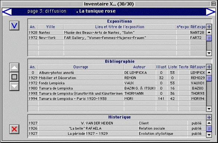Add new Historique entry with plus icon

point(209,117)
